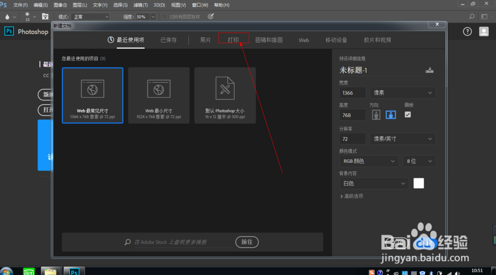
Task: Open background contents dropdown 白色
Action: 374,183
